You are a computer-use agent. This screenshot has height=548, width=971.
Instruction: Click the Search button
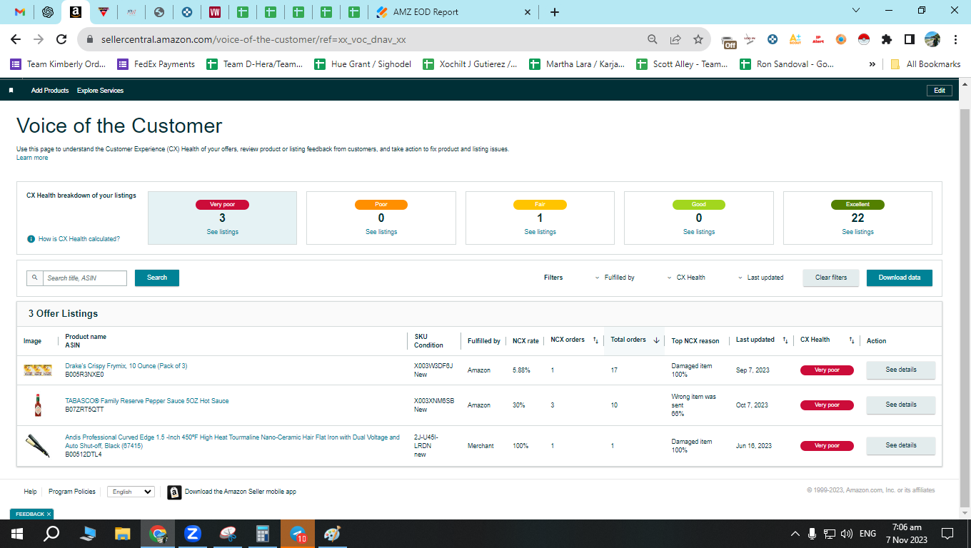click(x=157, y=278)
